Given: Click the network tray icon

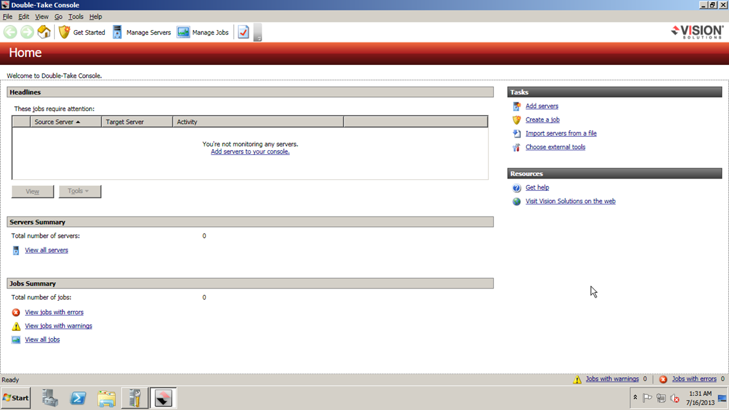Looking at the screenshot, I should (x=661, y=398).
